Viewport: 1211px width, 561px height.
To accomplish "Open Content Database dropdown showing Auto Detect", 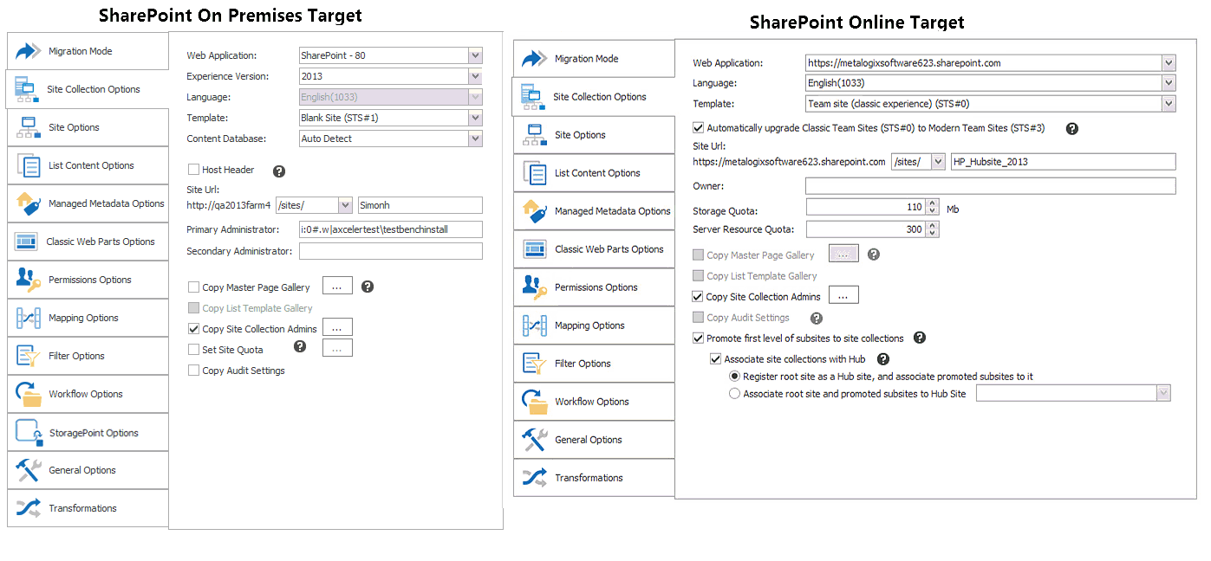I will pos(475,139).
